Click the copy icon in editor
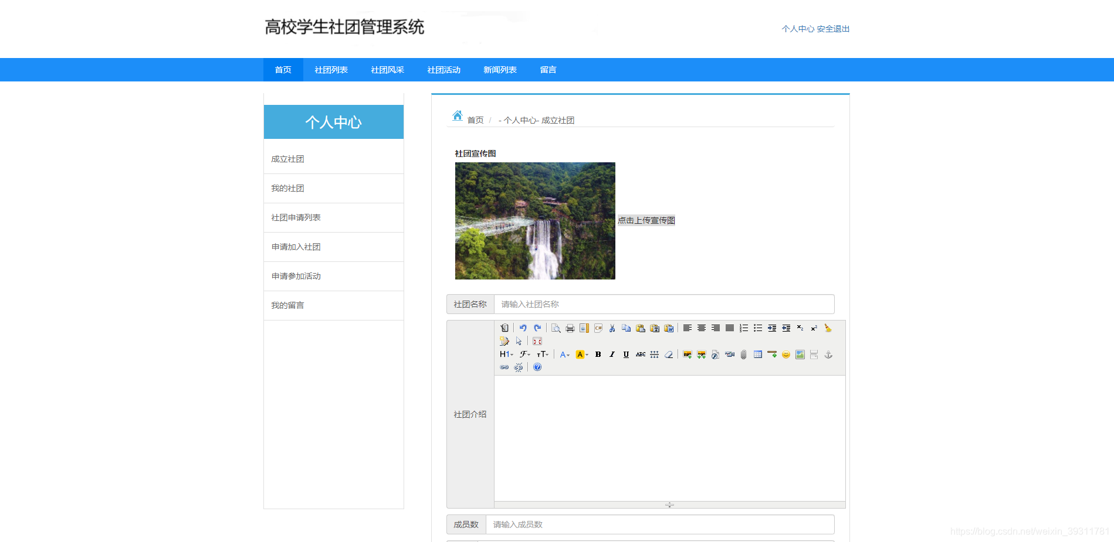1114x542 pixels. click(x=627, y=328)
